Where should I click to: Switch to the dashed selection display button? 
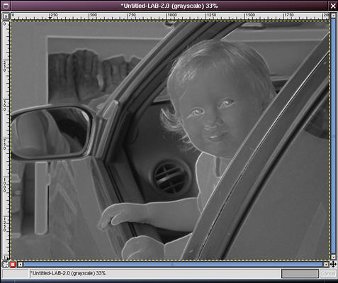(x=5, y=265)
